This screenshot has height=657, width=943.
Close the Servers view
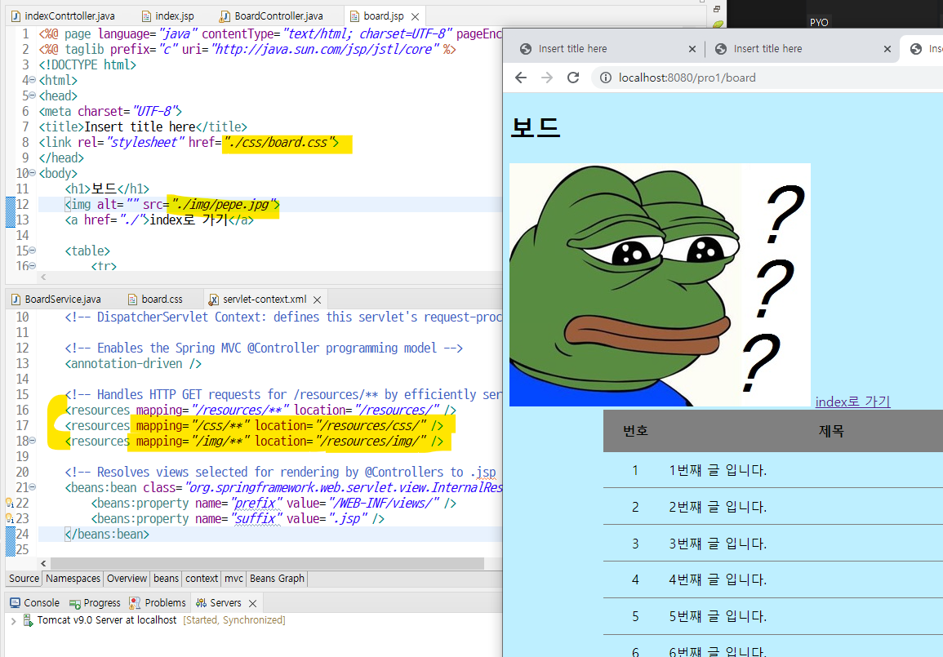pyautogui.click(x=252, y=603)
